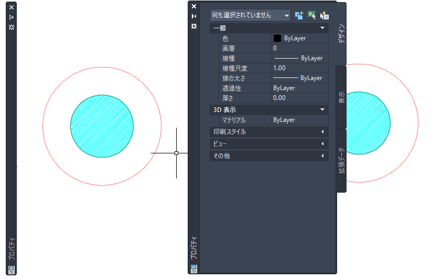This screenshot has height=279, width=432.
Task: Select the left cyan hatched circle
Action: [x=102, y=126]
